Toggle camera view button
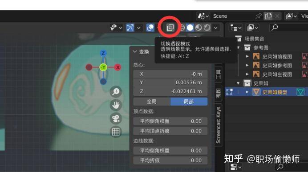The height and width of the screenshot is (172, 308). point(116,118)
